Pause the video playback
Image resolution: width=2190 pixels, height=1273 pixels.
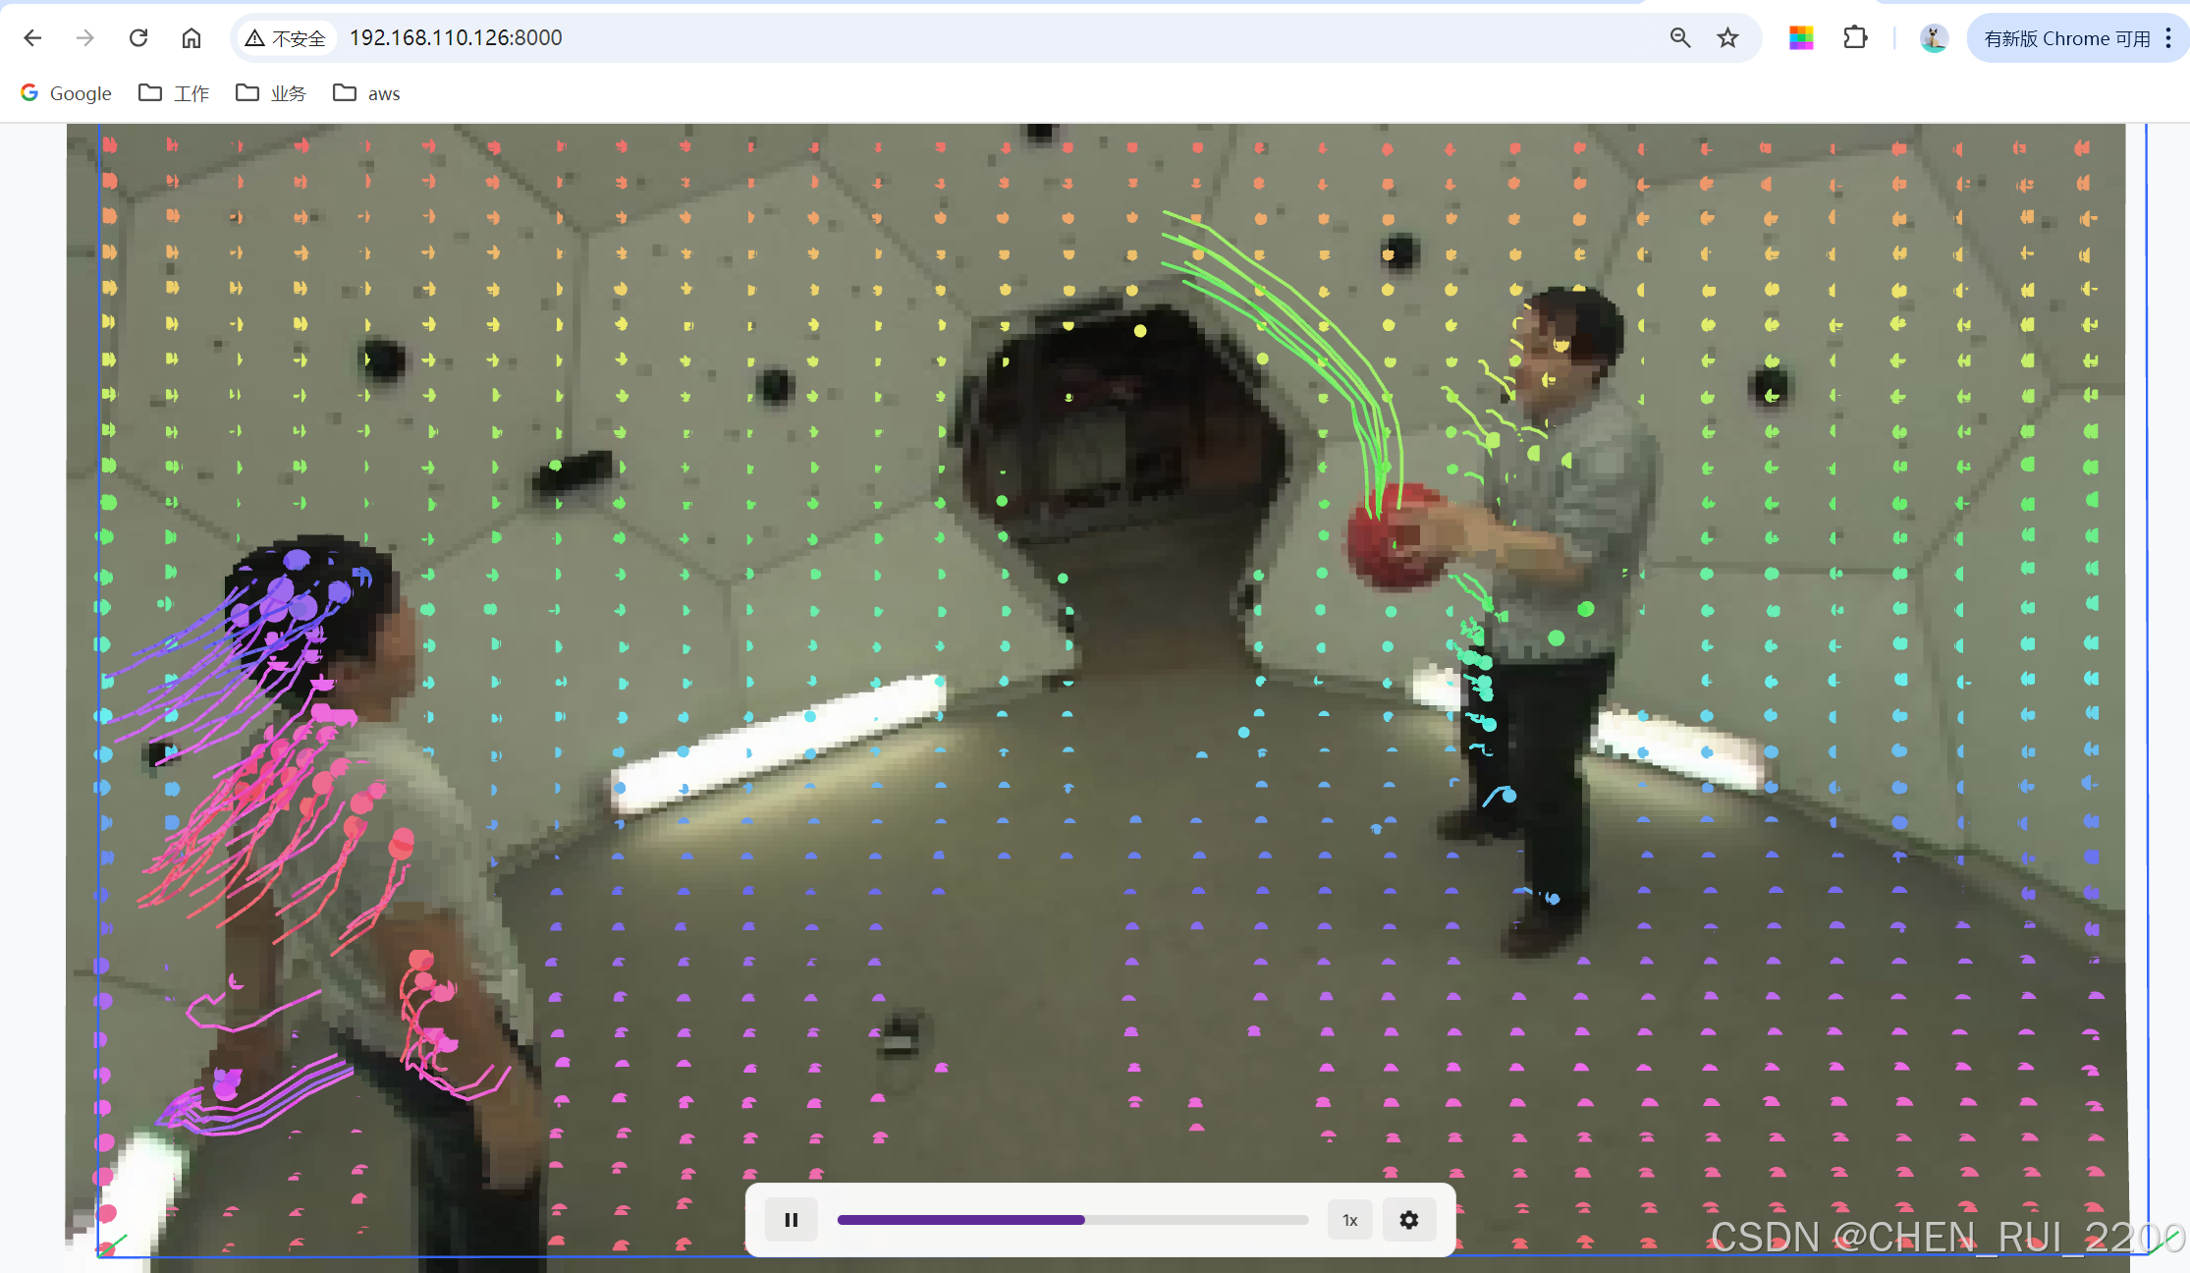coord(791,1220)
